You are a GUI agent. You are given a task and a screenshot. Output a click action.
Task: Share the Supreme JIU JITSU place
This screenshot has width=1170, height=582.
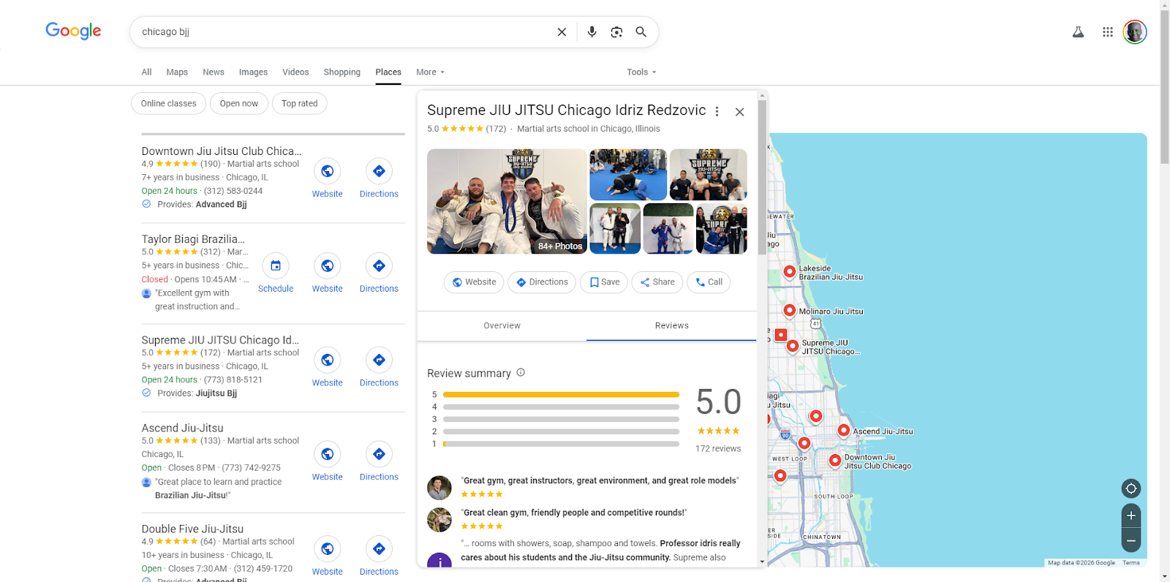tap(657, 282)
